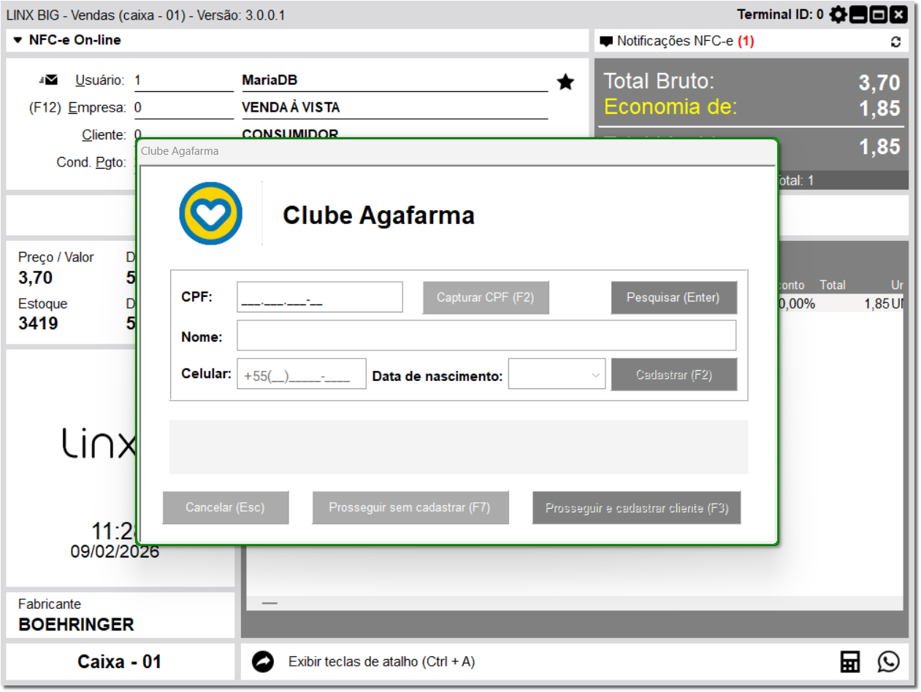Click Cadastrar (F2) button
Image resolution: width=921 pixels, height=692 pixels.
click(673, 375)
